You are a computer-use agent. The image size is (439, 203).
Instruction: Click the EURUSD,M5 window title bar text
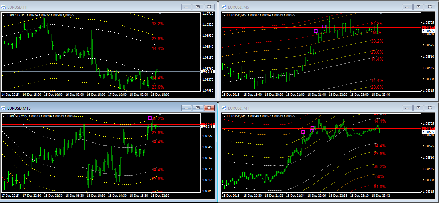[238, 7]
